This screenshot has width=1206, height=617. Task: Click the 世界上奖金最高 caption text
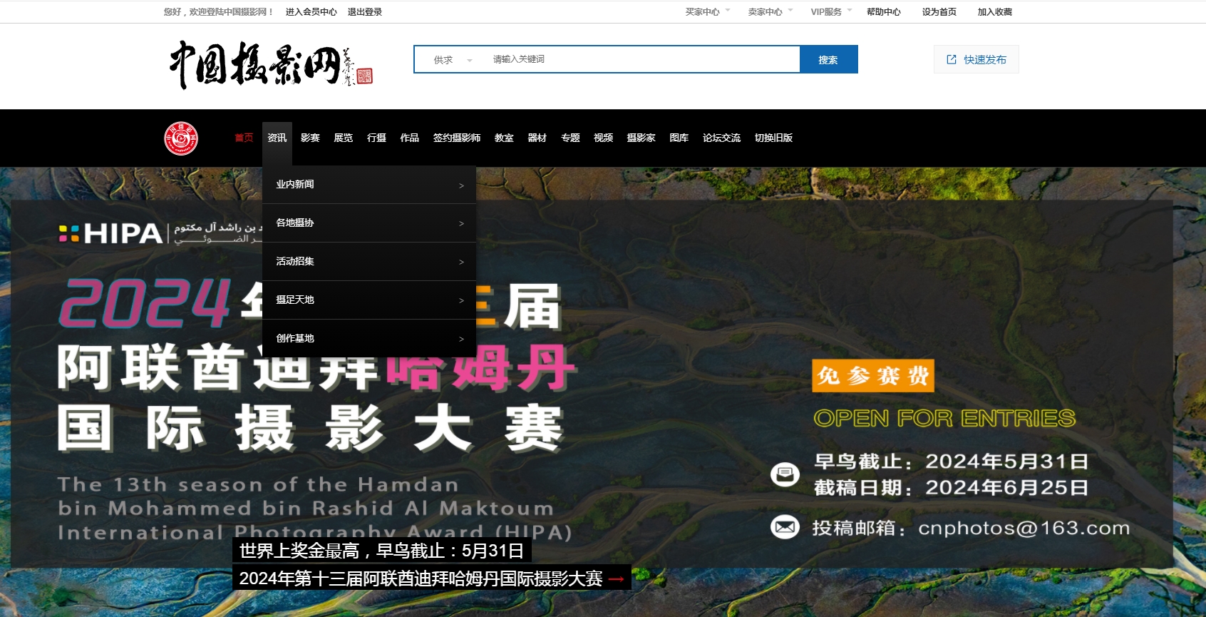[x=381, y=551]
